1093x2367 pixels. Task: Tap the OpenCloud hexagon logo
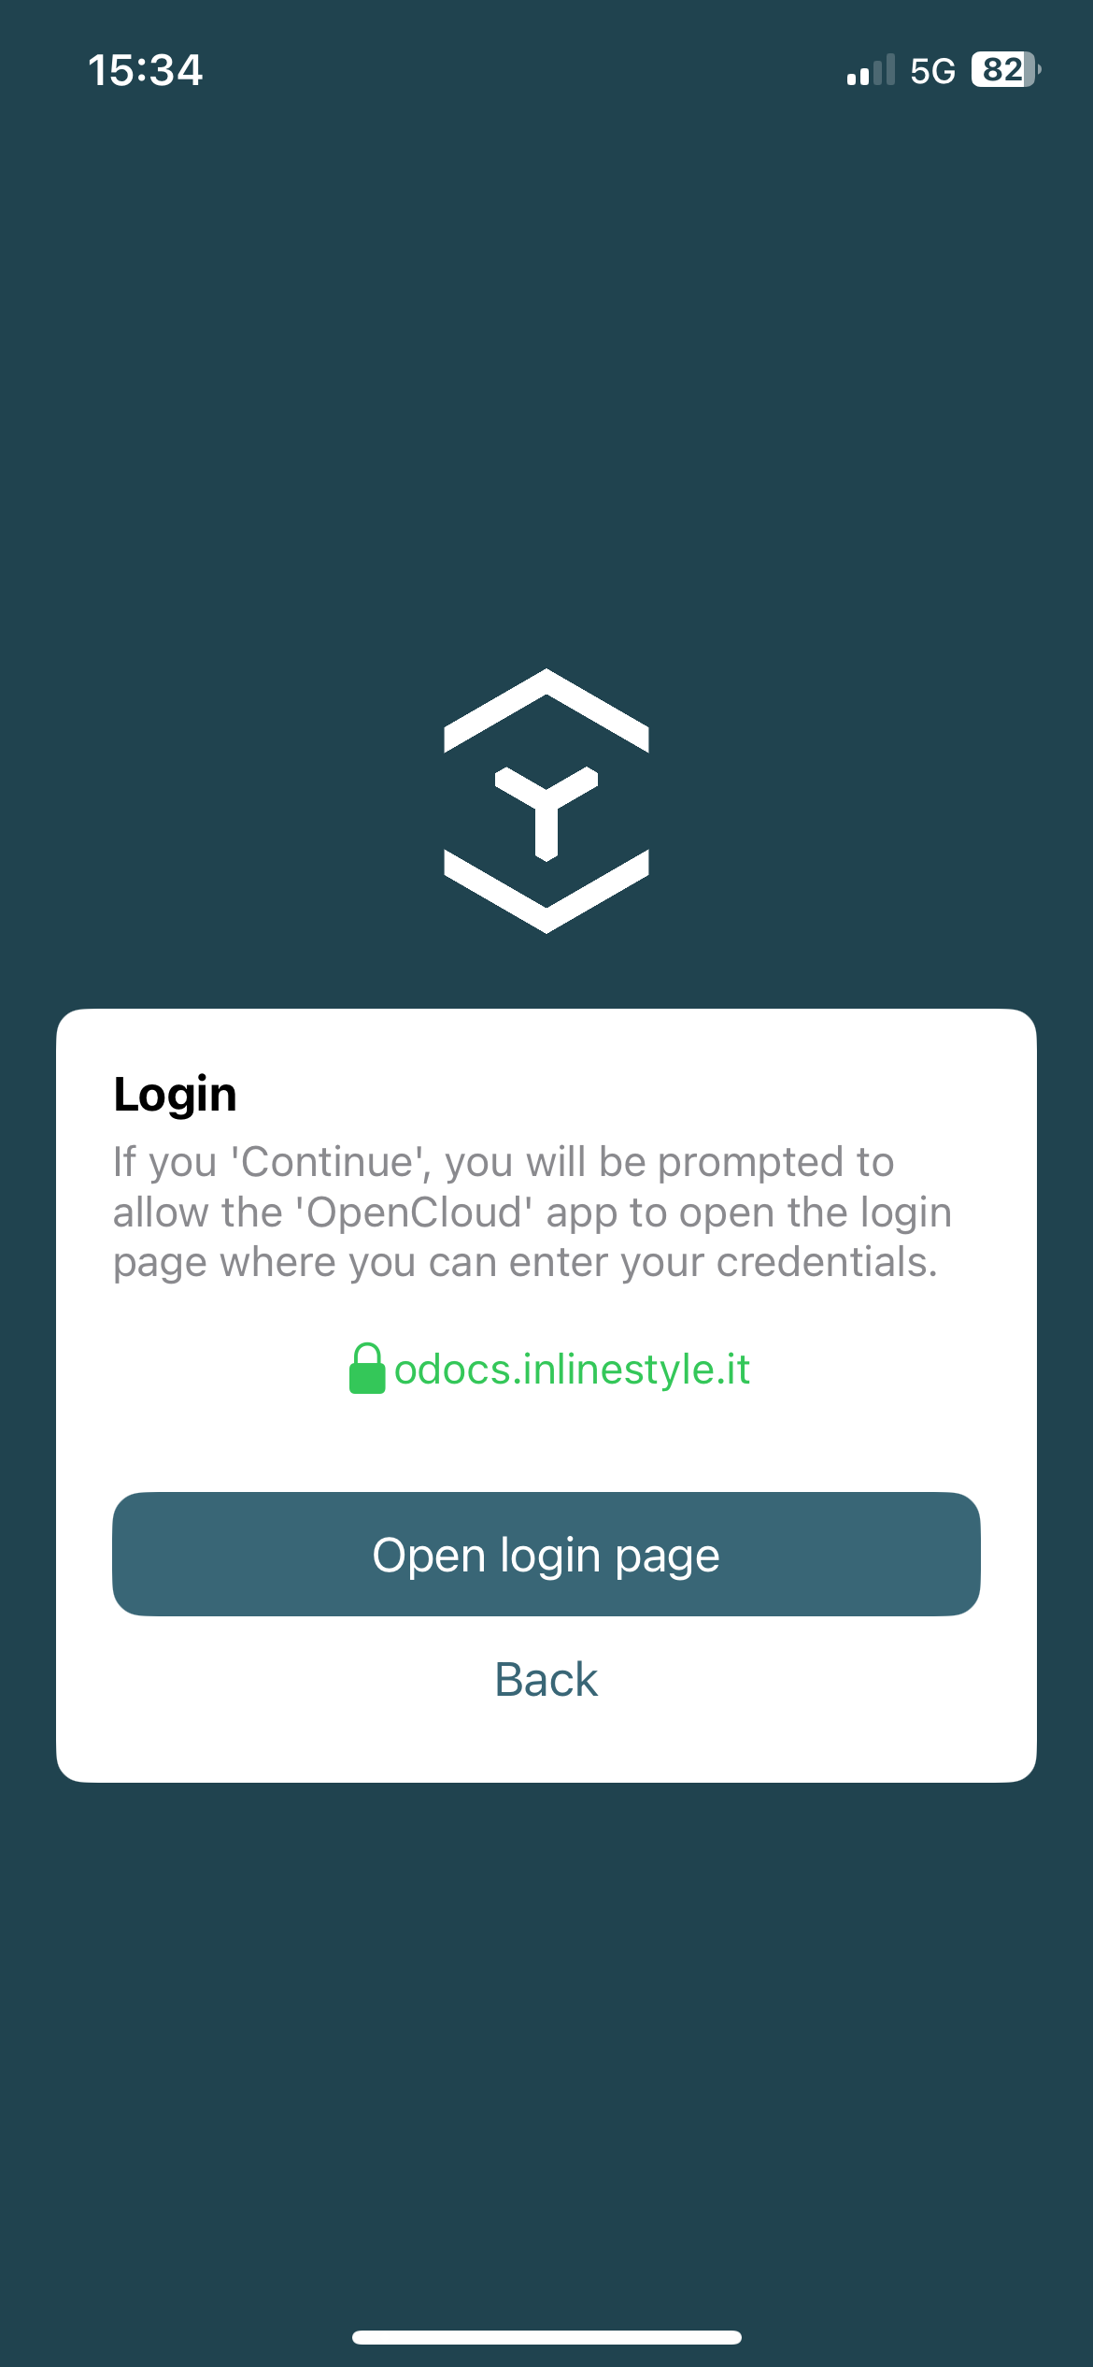pyautogui.click(x=546, y=801)
